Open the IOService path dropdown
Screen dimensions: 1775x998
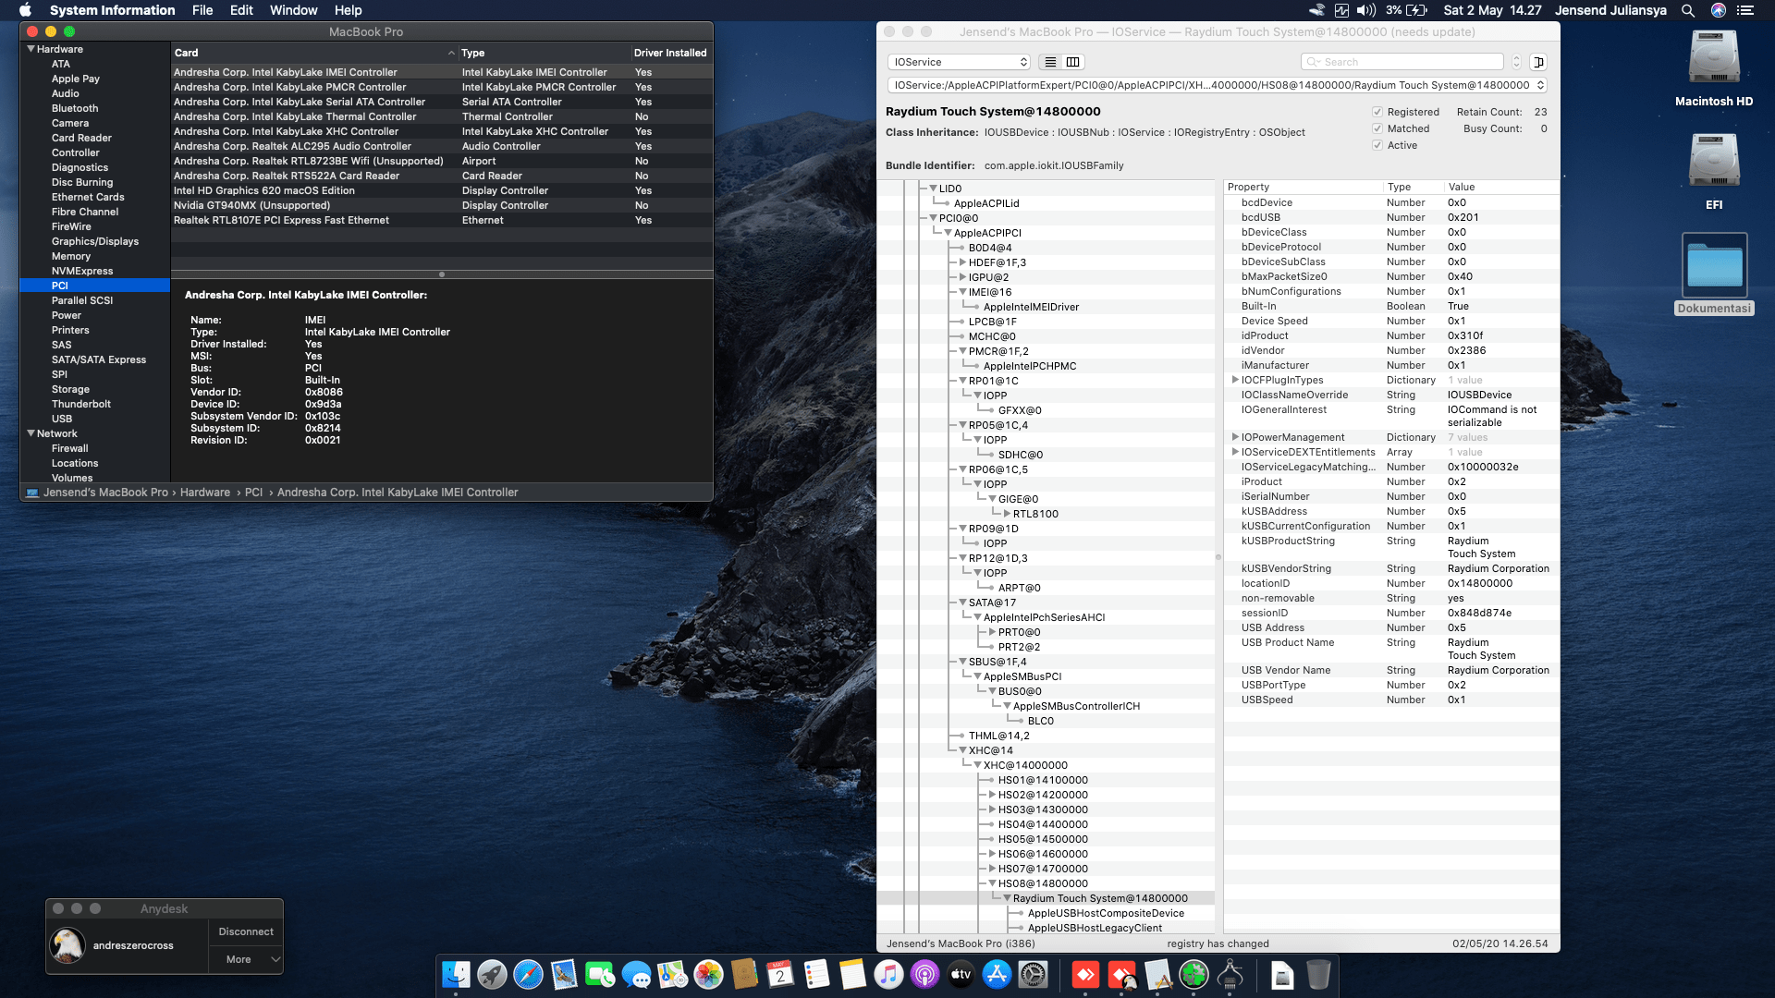tap(1217, 85)
